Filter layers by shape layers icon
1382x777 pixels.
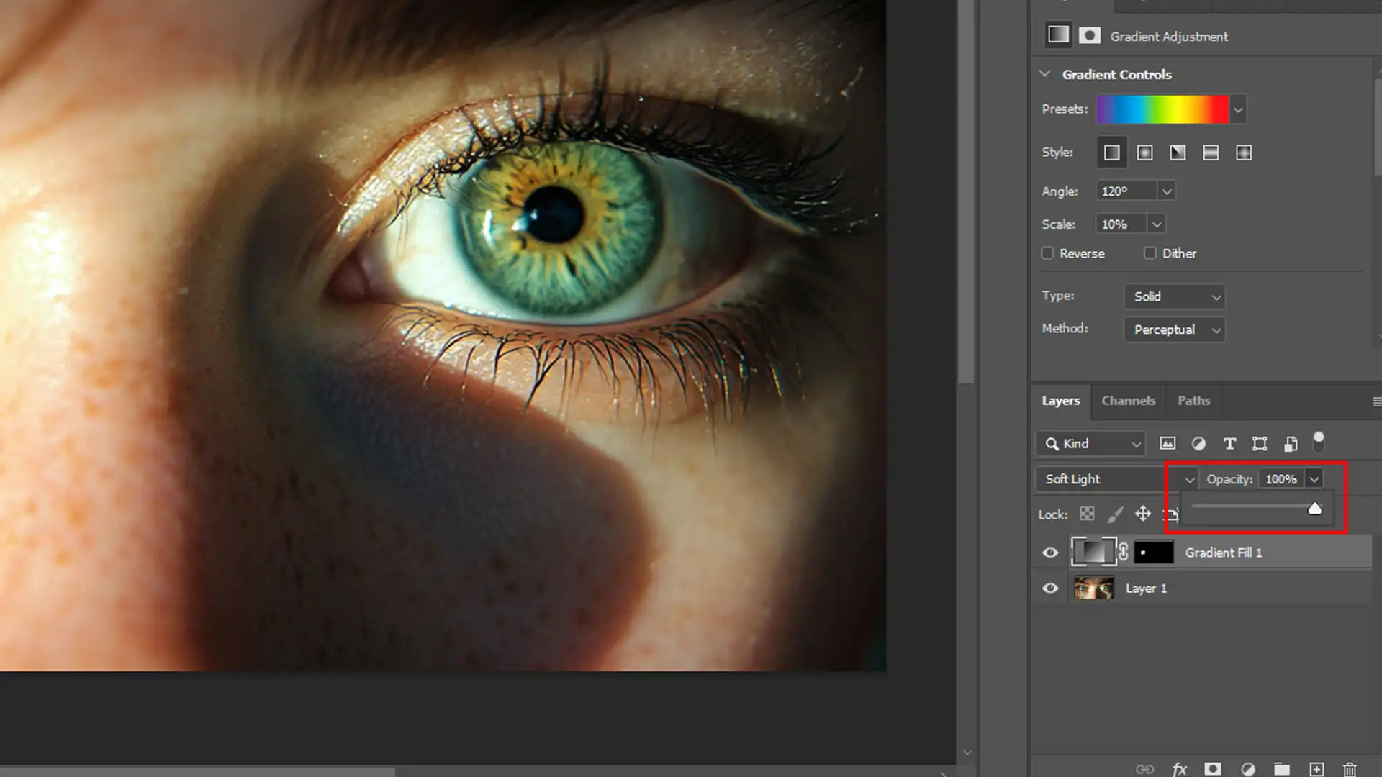point(1260,443)
